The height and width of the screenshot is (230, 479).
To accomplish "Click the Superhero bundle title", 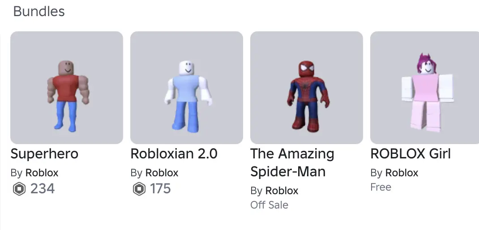I will [x=44, y=154].
